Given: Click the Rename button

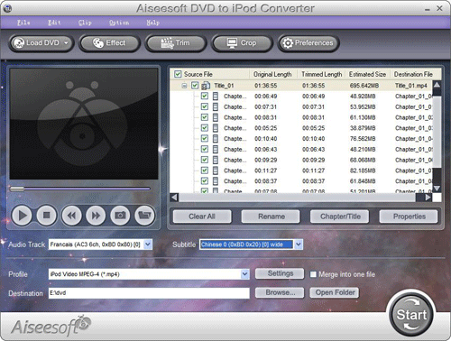Looking at the screenshot, I should pos(272,217).
